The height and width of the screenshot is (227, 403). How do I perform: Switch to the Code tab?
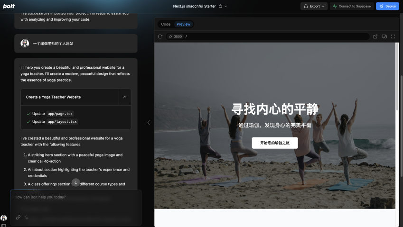(x=166, y=24)
